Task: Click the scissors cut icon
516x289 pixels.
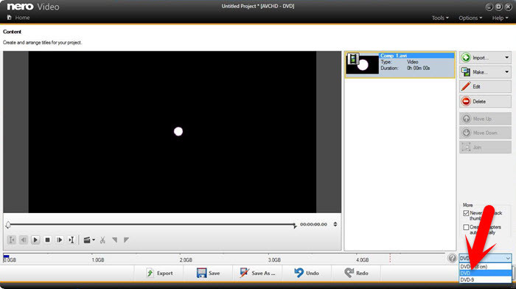Action: [102, 240]
